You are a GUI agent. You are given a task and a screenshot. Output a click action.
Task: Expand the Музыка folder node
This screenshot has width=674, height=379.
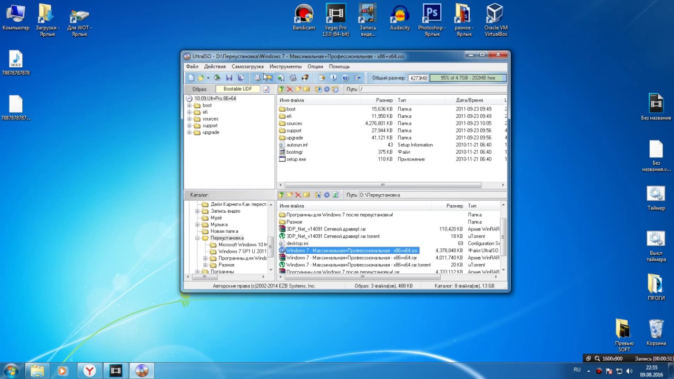(197, 225)
